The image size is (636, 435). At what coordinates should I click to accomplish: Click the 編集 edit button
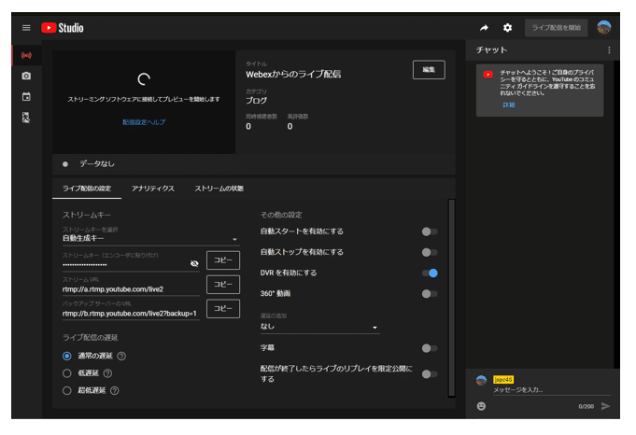pyautogui.click(x=429, y=70)
